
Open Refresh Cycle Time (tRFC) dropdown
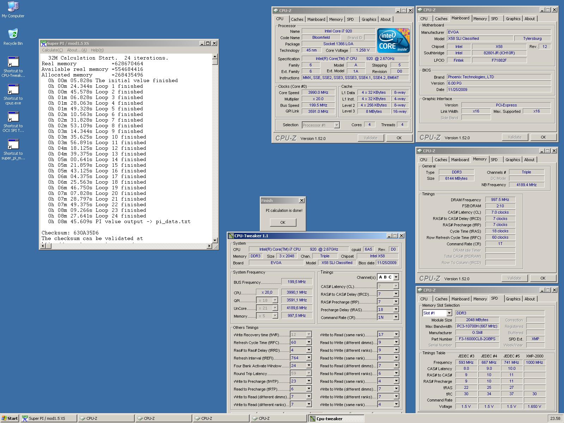coord(309,342)
